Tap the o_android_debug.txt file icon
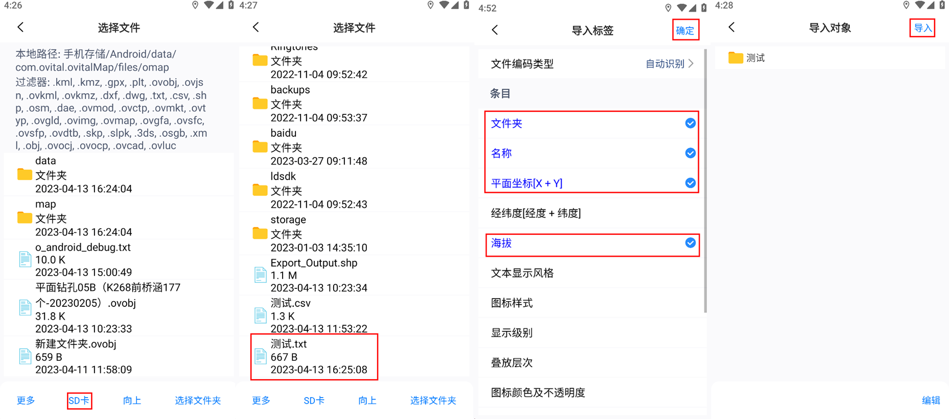The image size is (949, 419). [25, 259]
